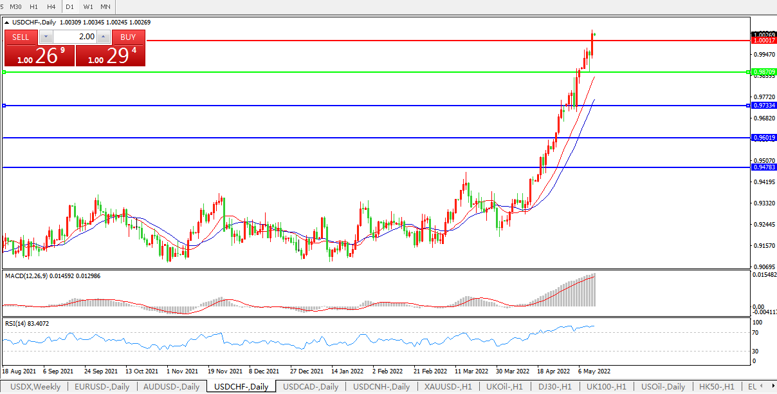The image size is (777, 394).
Task: Switch to H1 timeframe
Action: pos(34,6)
